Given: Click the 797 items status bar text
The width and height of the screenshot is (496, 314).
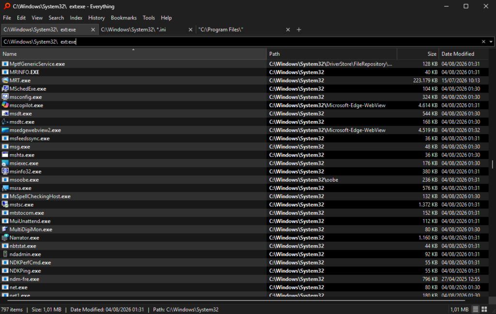Looking at the screenshot, I should click(x=12, y=309).
